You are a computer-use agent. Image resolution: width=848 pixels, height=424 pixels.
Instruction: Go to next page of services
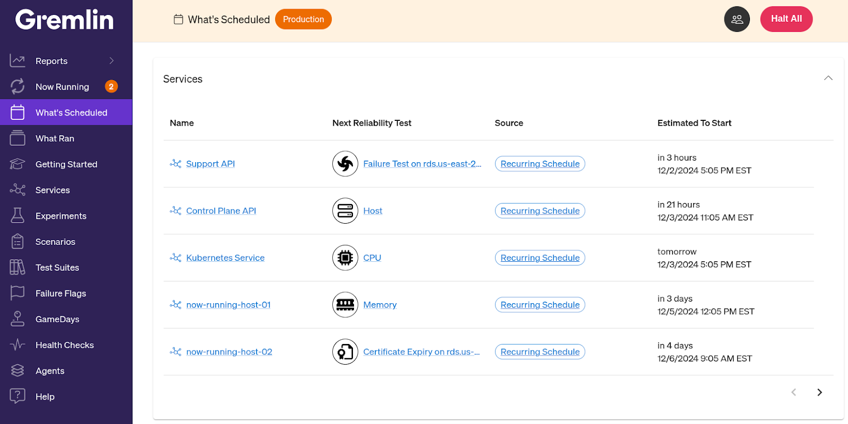tap(819, 392)
